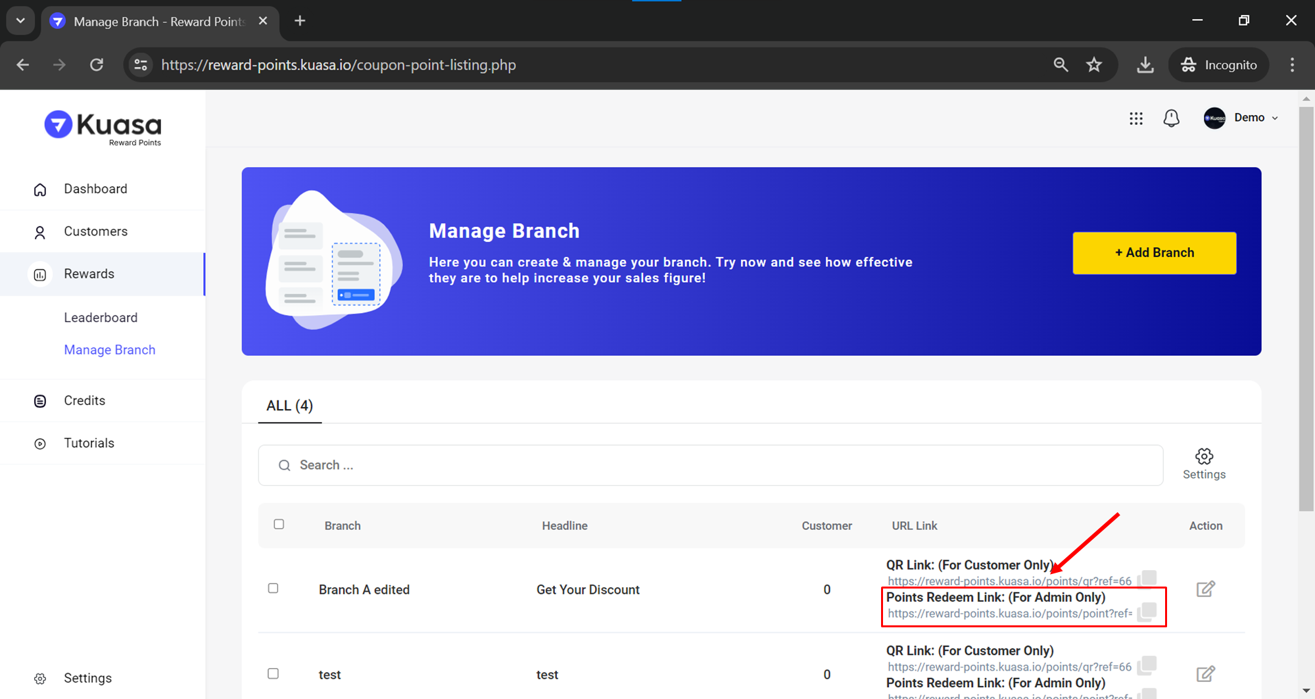Copy QR link for Branch A edited
The height and width of the screenshot is (699, 1315).
tap(1147, 579)
